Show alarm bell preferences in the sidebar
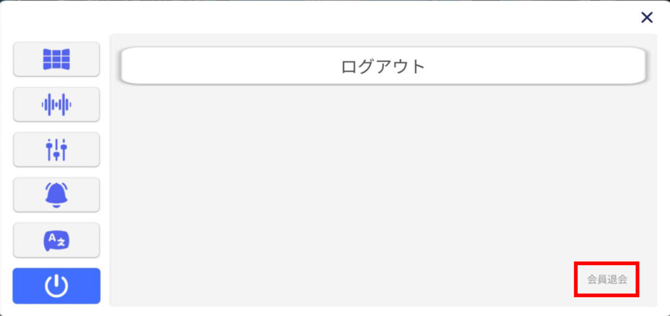This screenshot has height=316, width=670. [x=56, y=195]
